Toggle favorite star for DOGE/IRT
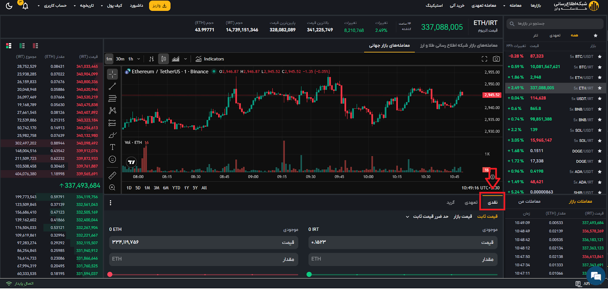The image size is (608, 290). tap(600, 161)
